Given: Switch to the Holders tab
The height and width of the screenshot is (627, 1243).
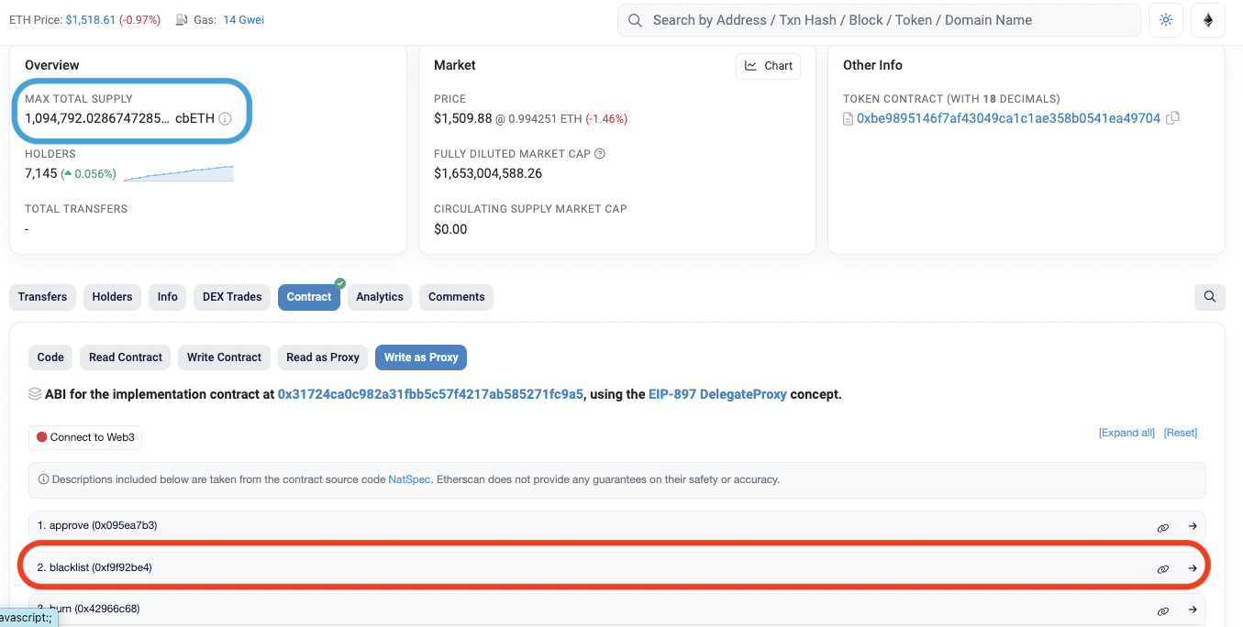Looking at the screenshot, I should (x=112, y=297).
